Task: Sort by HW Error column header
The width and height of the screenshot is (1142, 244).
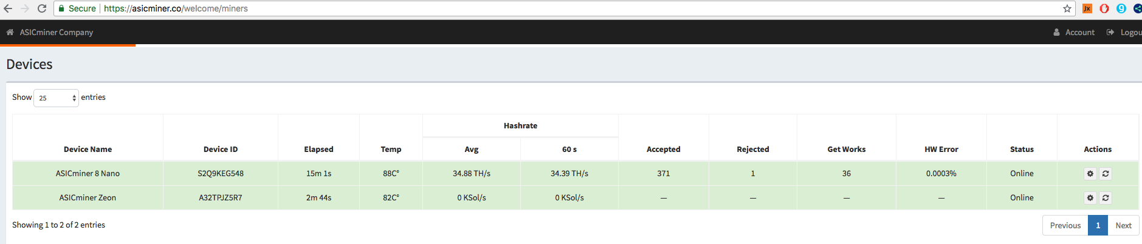Action: tap(941, 149)
